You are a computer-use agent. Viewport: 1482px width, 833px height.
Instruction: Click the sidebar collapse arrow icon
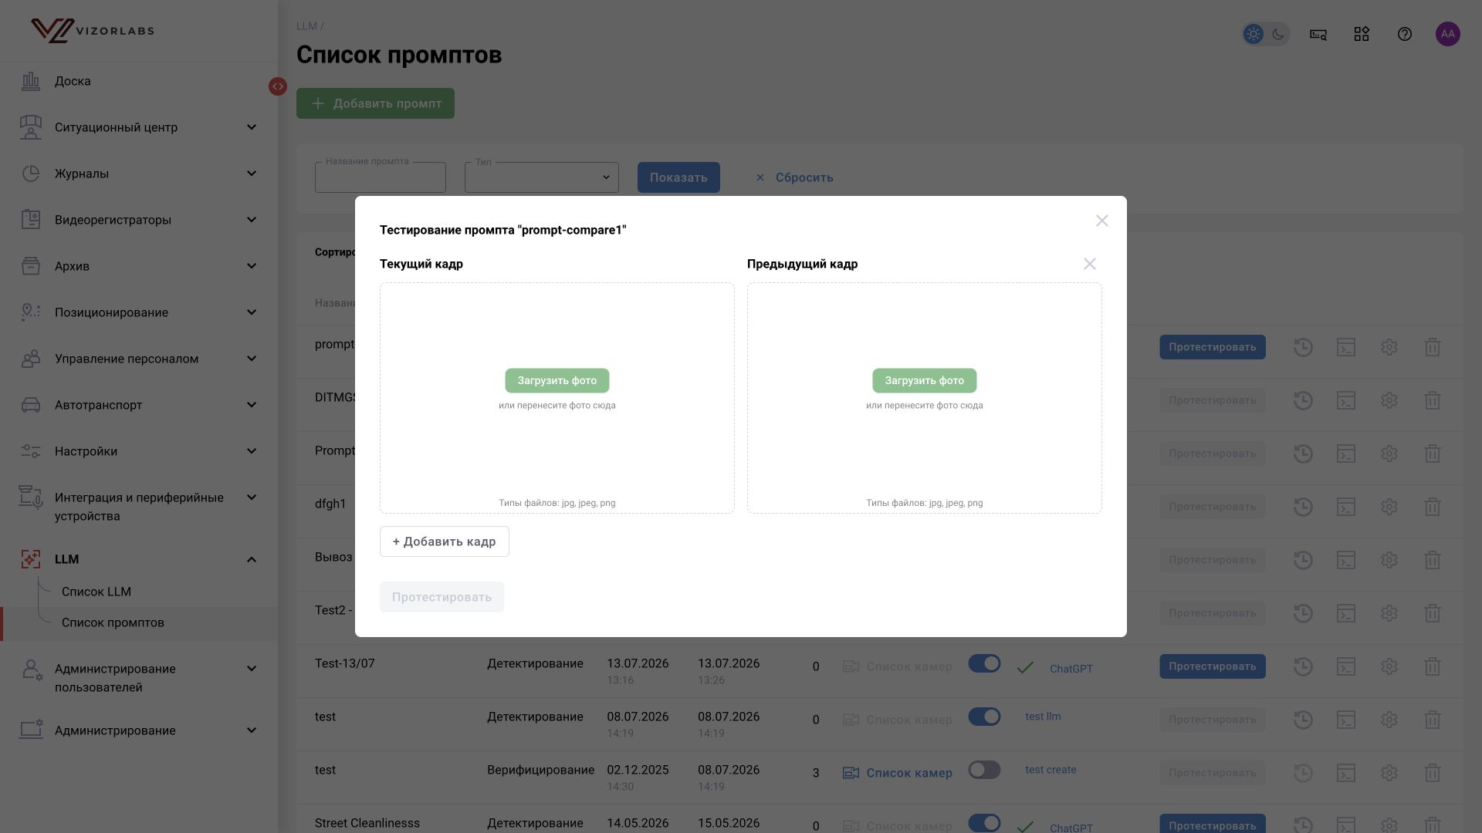coord(278,86)
